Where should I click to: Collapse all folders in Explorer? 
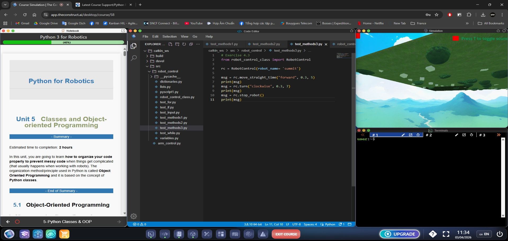[191, 44]
